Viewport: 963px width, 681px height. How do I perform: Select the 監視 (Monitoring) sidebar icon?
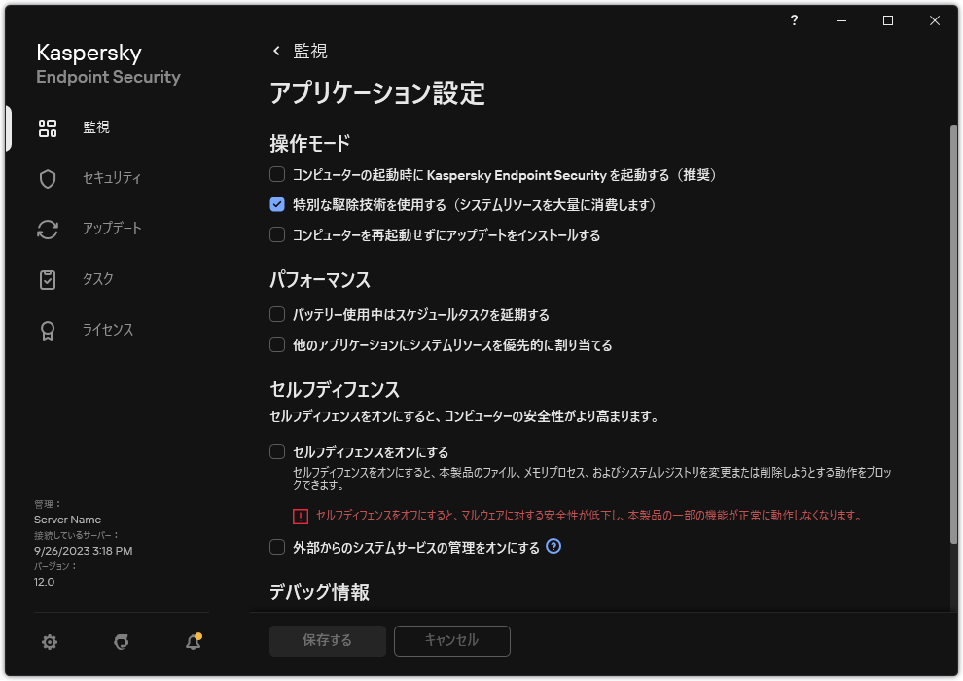(48, 127)
